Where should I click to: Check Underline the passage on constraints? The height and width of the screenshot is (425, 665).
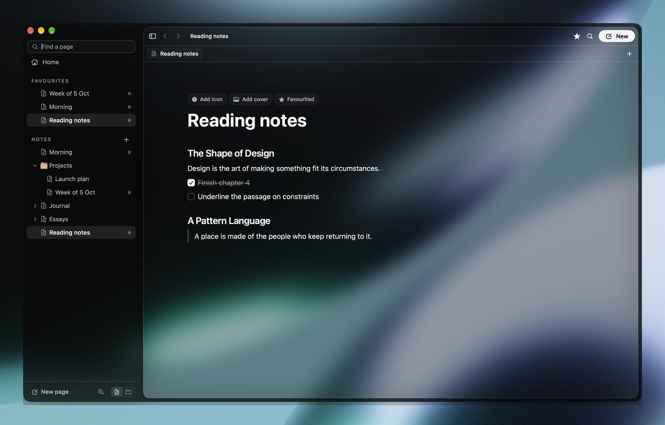point(191,197)
